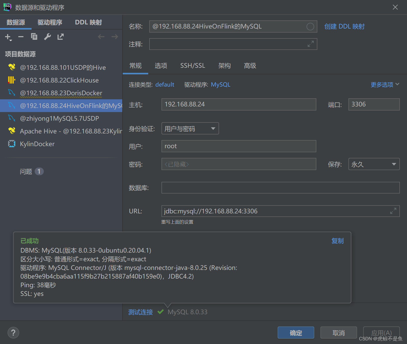Open the authentication type dropdown
407x344 pixels.
coord(190,129)
